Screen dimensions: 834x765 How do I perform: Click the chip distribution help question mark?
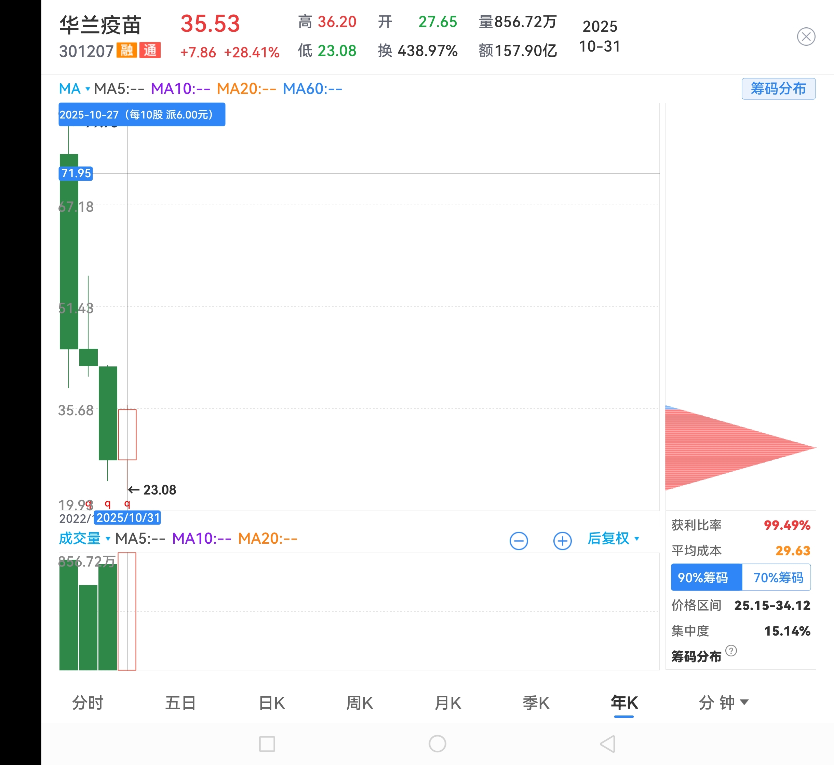click(731, 650)
